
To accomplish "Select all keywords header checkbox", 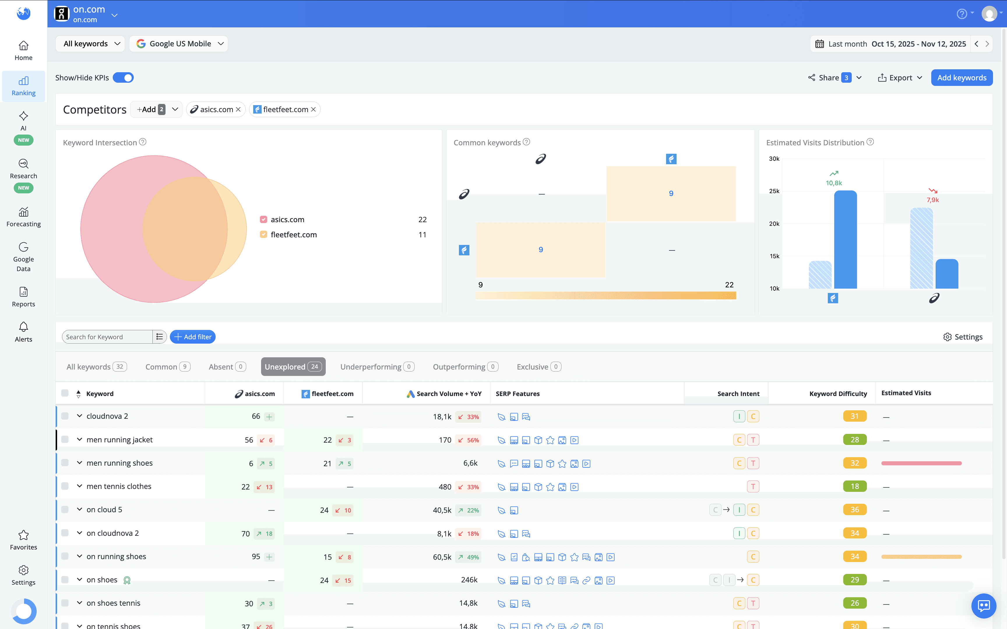I will [65, 393].
